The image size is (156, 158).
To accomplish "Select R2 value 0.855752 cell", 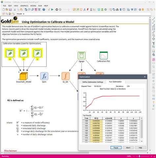I will (96, 123).
